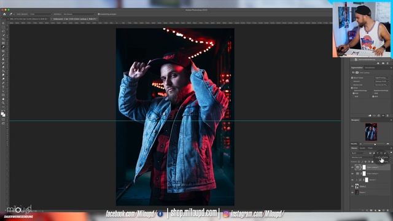This screenshot has width=393, height=221.
Task: Select the Horizontal Type tool
Action: [3, 87]
